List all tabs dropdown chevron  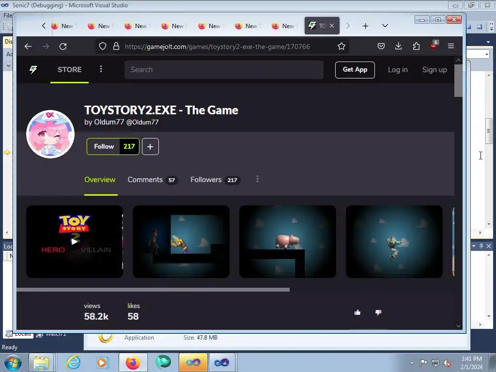385,26
